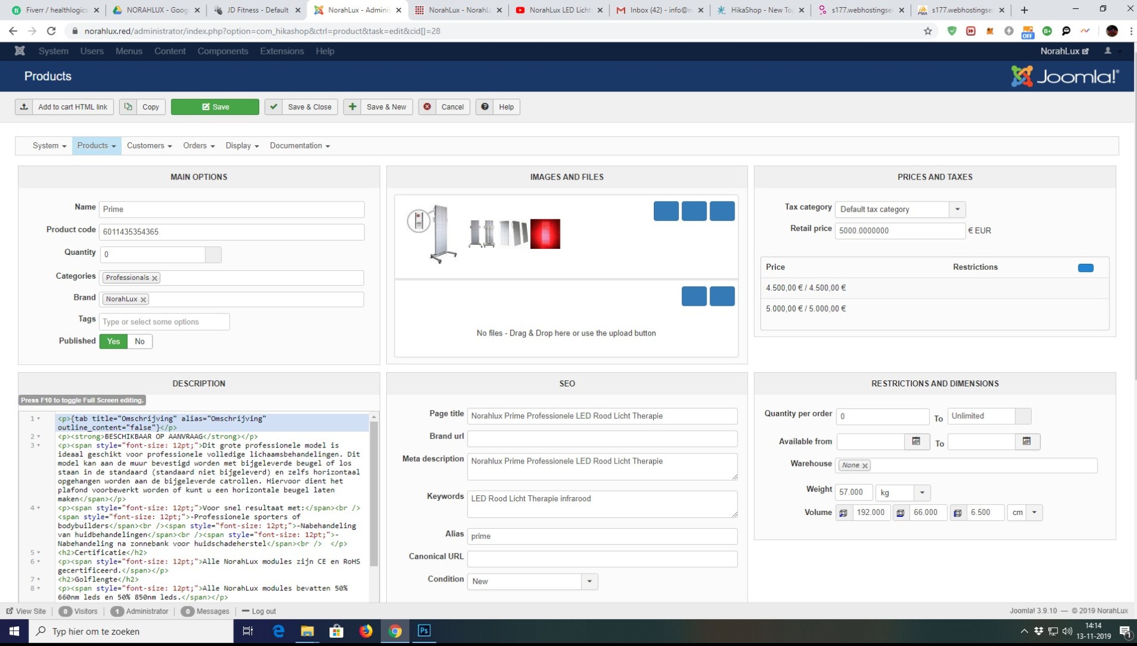Screen dimensions: 1137x646
Task: Click the bookmark star icon in address bar
Action: 927,31
